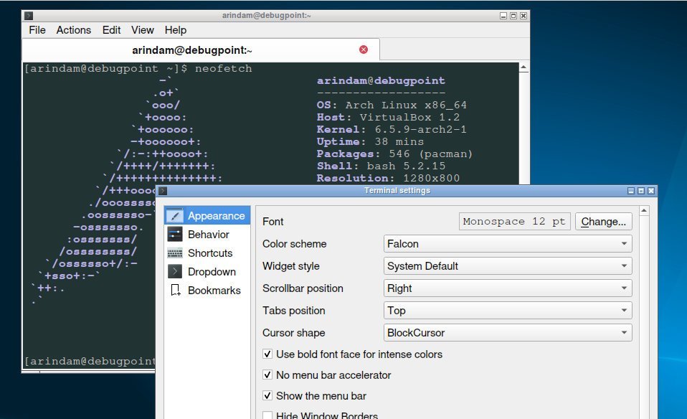
Task: Click the "Packages: 546 (pacman)" line
Action: (394, 154)
